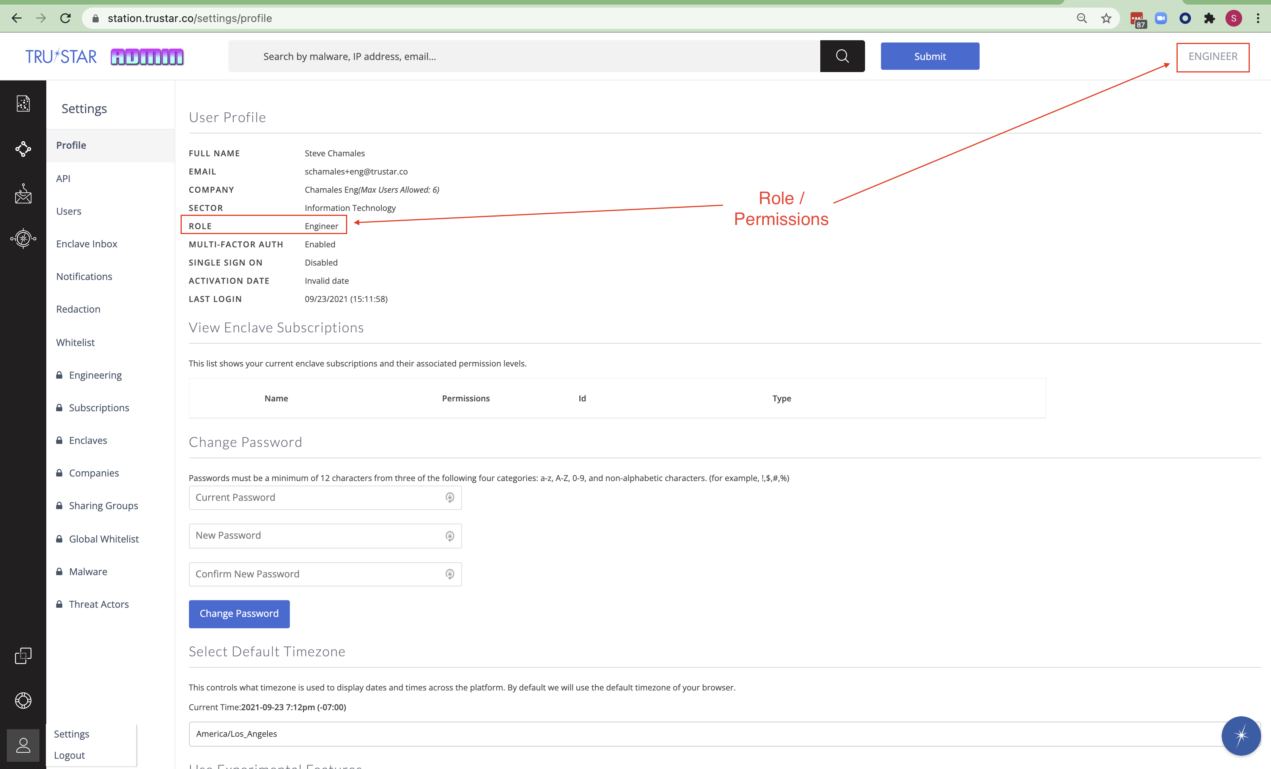This screenshot has width=1271, height=769.
Task: Click the browser forward arrow
Action: point(41,19)
